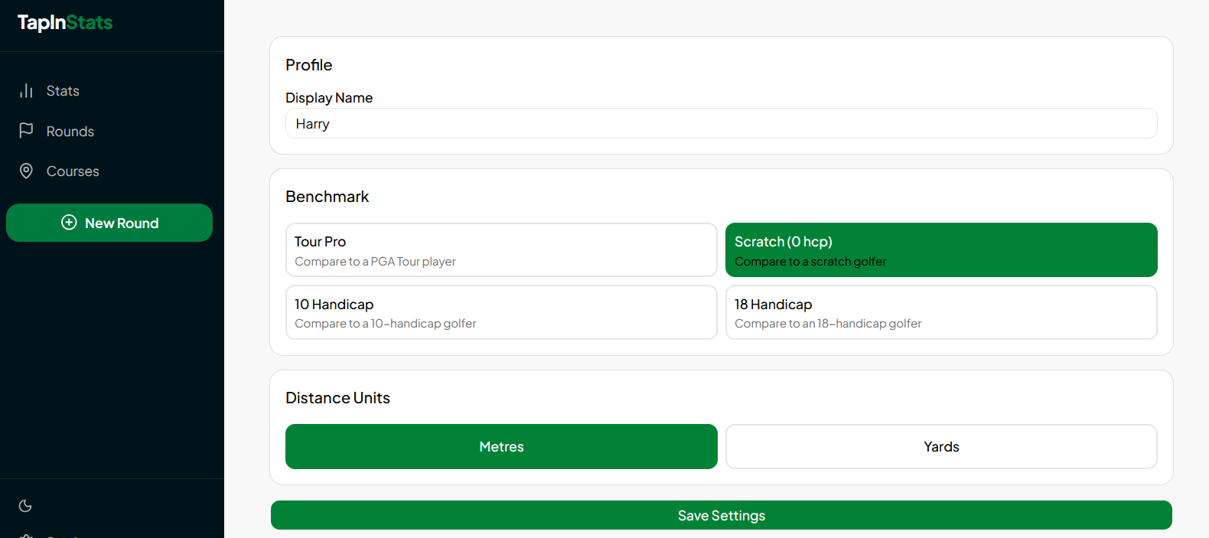Click the Save Settings button
This screenshot has height=538, width=1209.
point(721,515)
